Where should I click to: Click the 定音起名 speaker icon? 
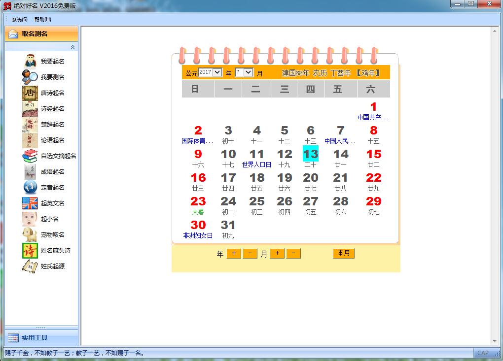pos(30,187)
